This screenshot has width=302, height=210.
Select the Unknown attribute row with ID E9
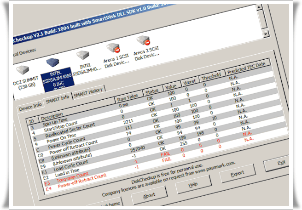(162, 137)
